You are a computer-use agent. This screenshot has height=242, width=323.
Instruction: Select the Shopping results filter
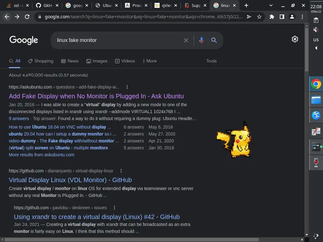[x=41, y=61]
